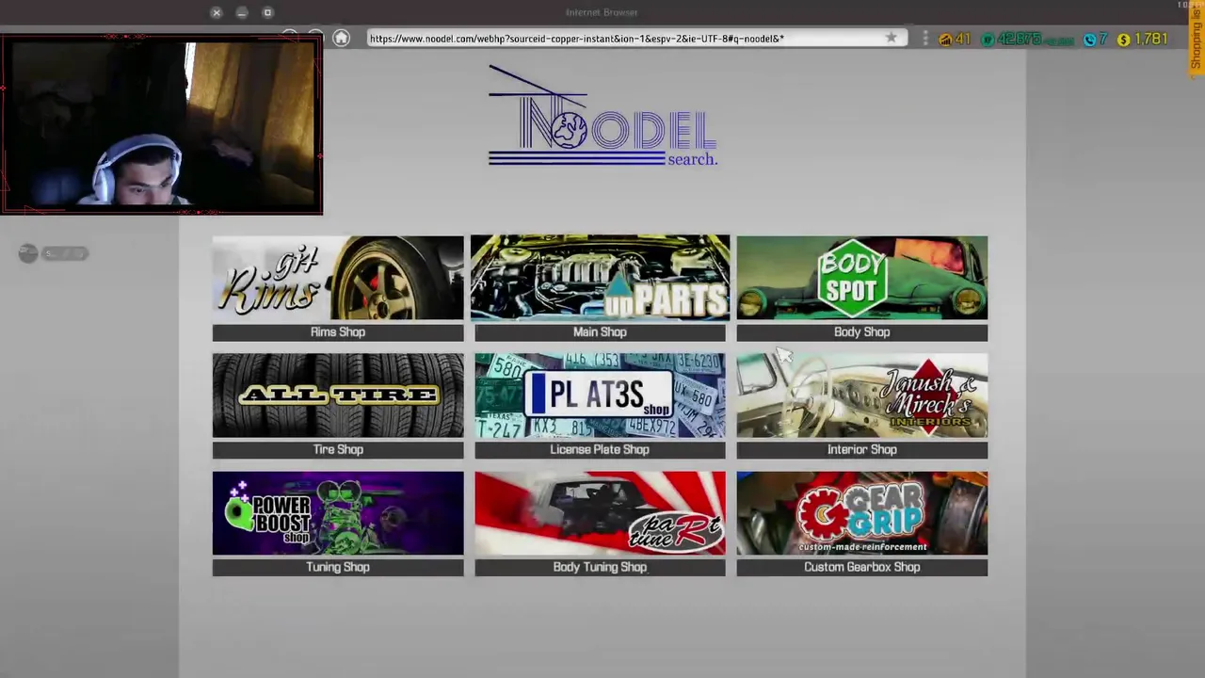Image resolution: width=1205 pixels, height=678 pixels.
Task: Click the money amount 1,781
Action: click(x=1150, y=40)
